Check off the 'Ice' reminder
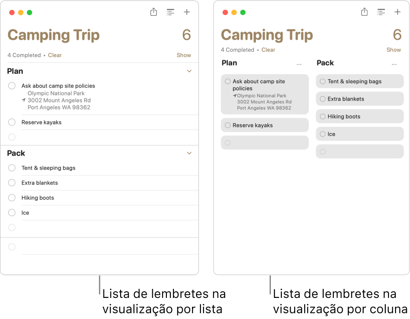This screenshot has width=410, height=319. pos(12,213)
